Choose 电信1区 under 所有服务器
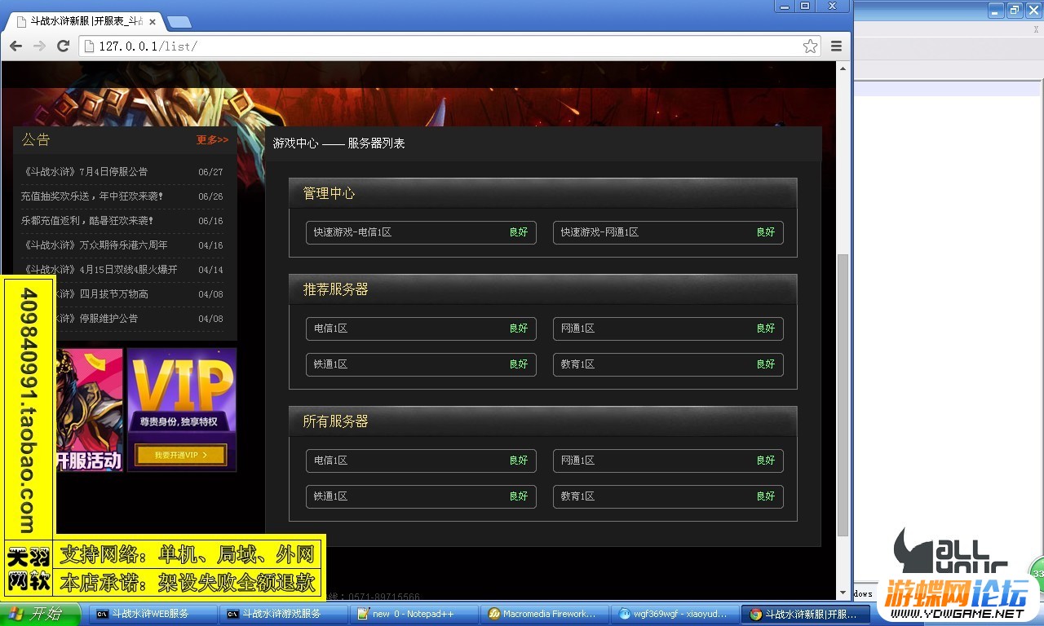Screen dimensions: 1044x626 [x=421, y=461]
